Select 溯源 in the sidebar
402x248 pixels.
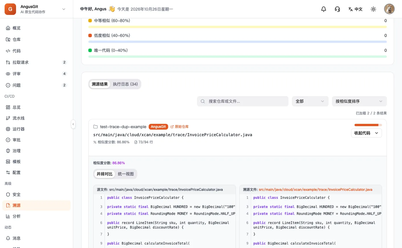[x=36, y=205]
